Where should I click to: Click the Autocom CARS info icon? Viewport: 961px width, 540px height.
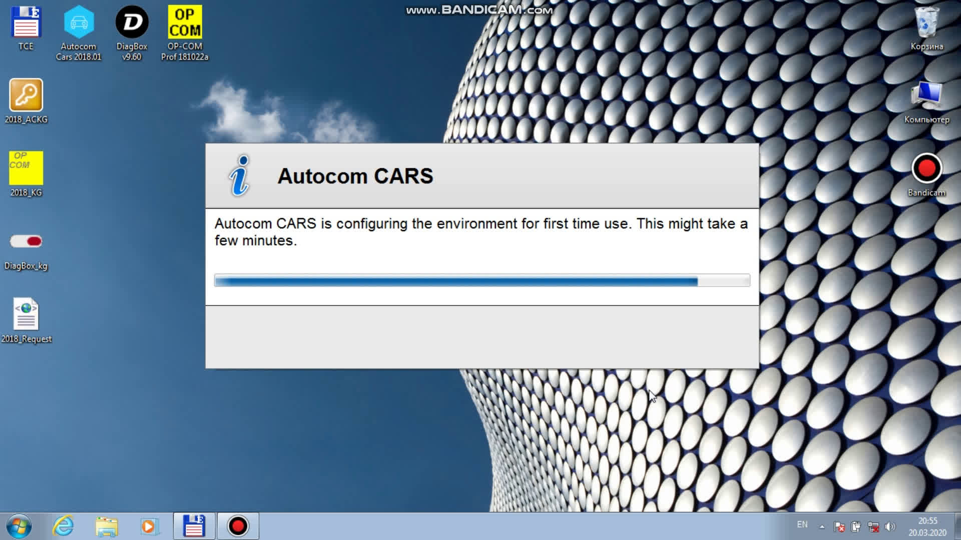(239, 175)
